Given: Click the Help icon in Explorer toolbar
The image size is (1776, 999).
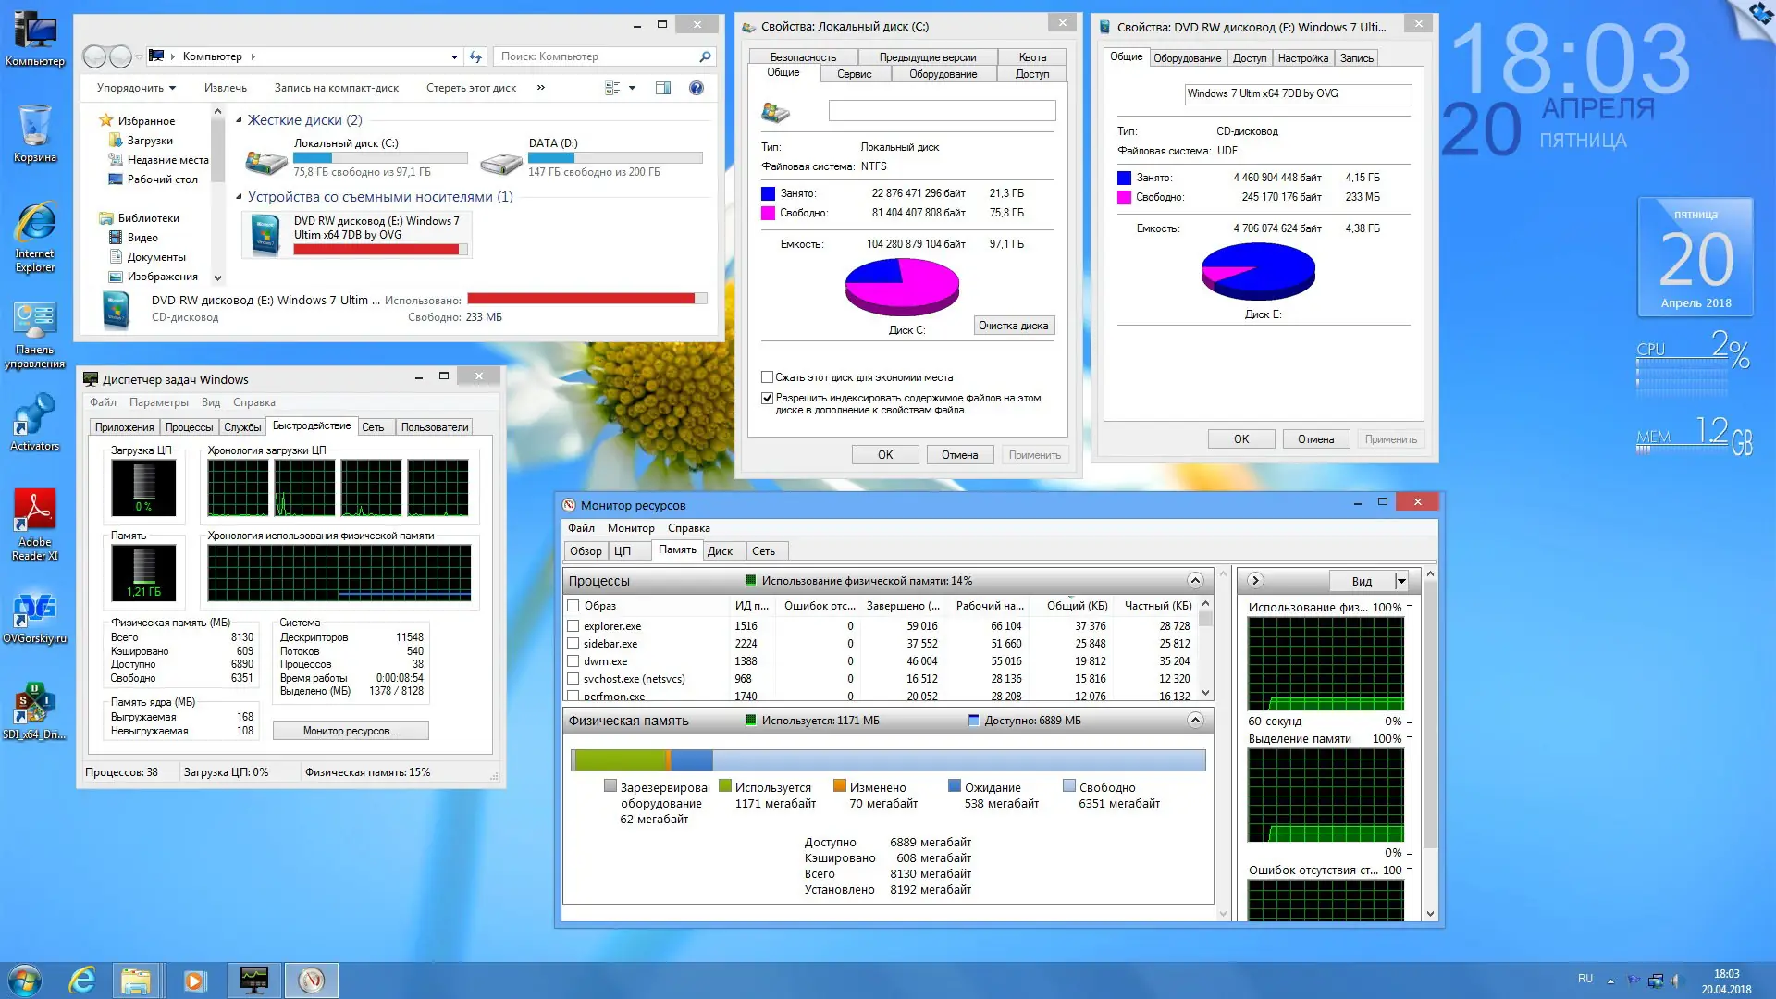Looking at the screenshot, I should click(x=697, y=88).
